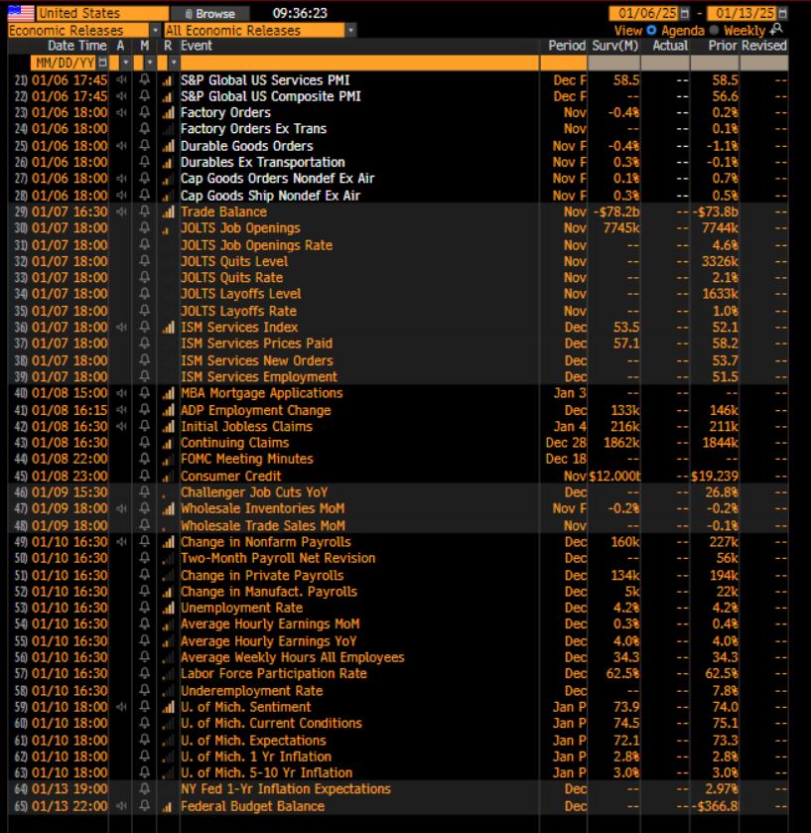
Task: Open the U. of Mich. 1 Yr Inflation event
Action: (x=256, y=757)
